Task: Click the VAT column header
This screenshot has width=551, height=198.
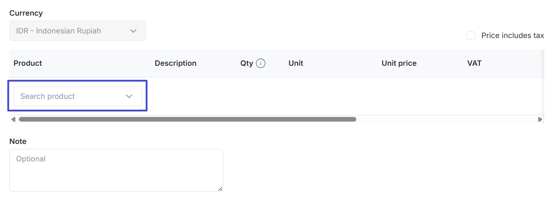Action: [474, 63]
